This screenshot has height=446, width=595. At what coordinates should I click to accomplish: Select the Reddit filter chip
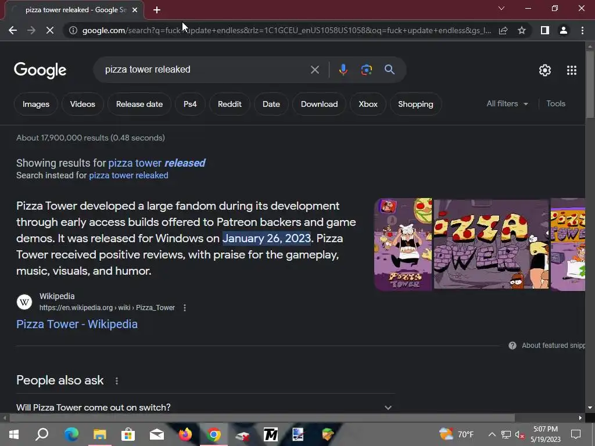(x=230, y=104)
